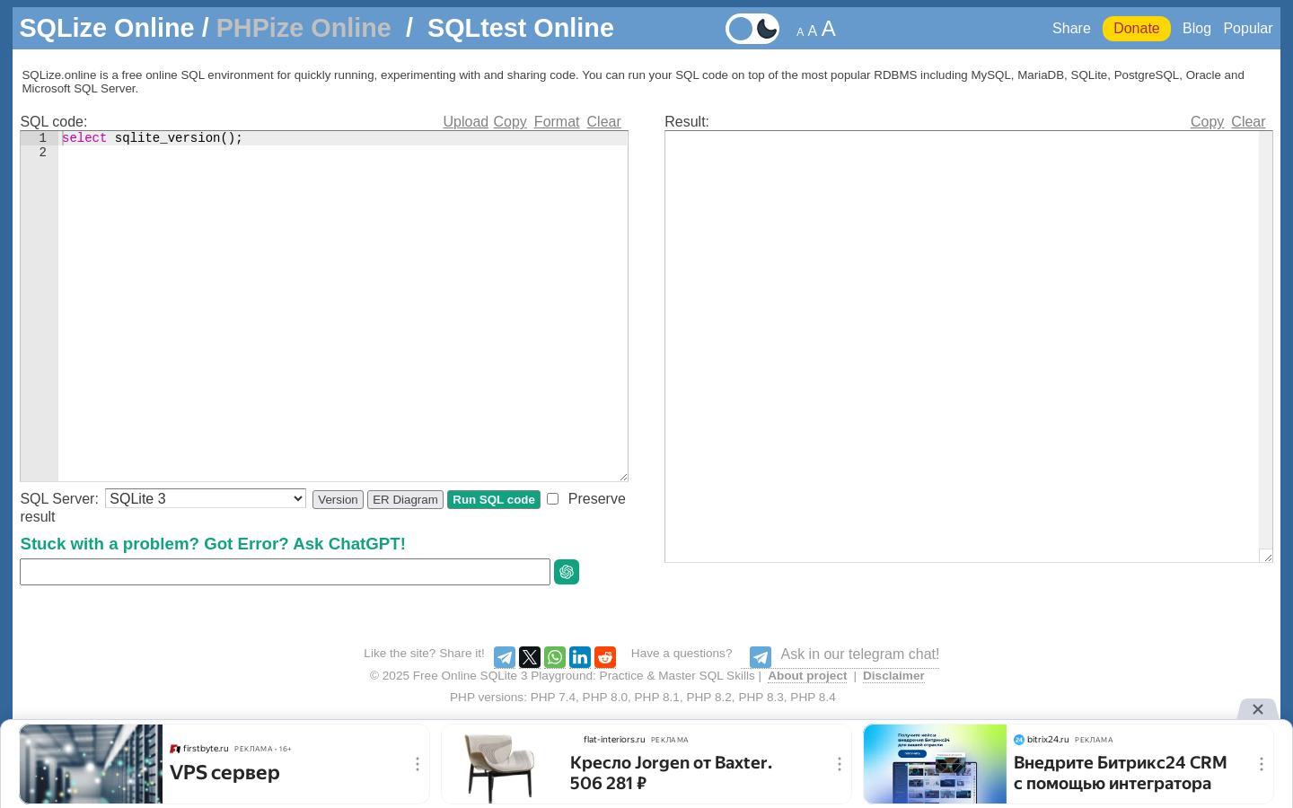Open SQLize Online home link
The image size is (1293, 808).
tap(107, 28)
